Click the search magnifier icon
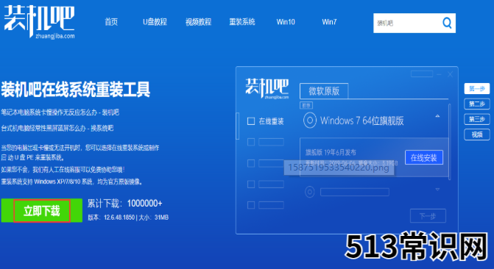The image size is (494, 269). (x=447, y=23)
